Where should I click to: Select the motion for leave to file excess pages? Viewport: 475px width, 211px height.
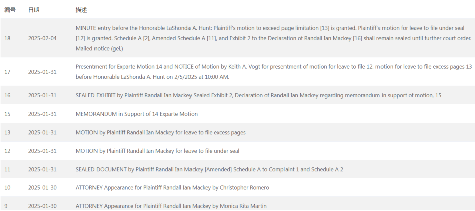(x=160, y=132)
